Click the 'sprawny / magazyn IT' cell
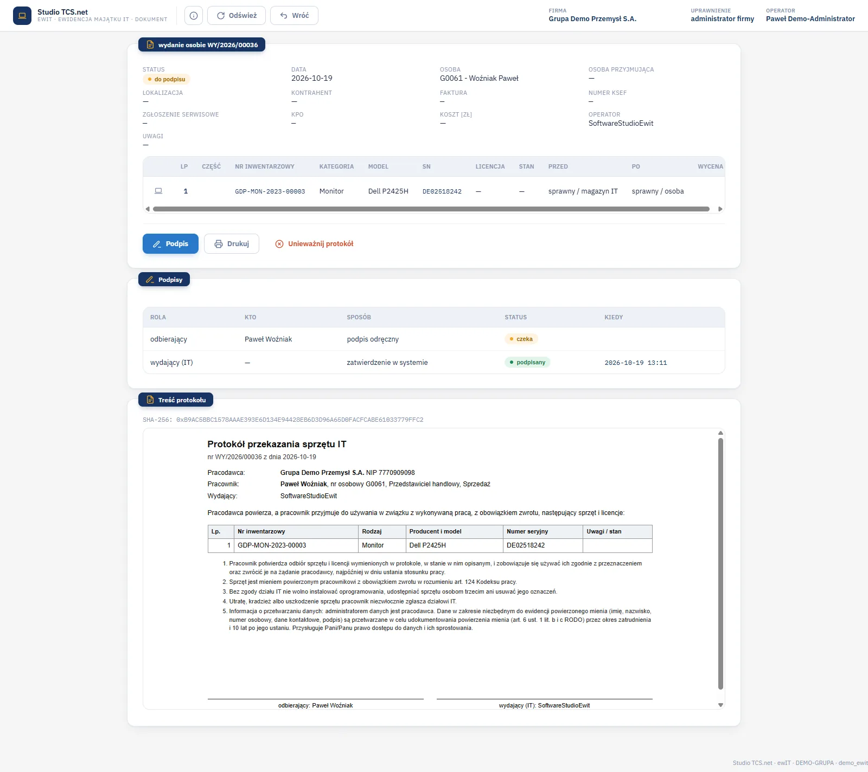The height and width of the screenshot is (772, 868). coord(583,191)
